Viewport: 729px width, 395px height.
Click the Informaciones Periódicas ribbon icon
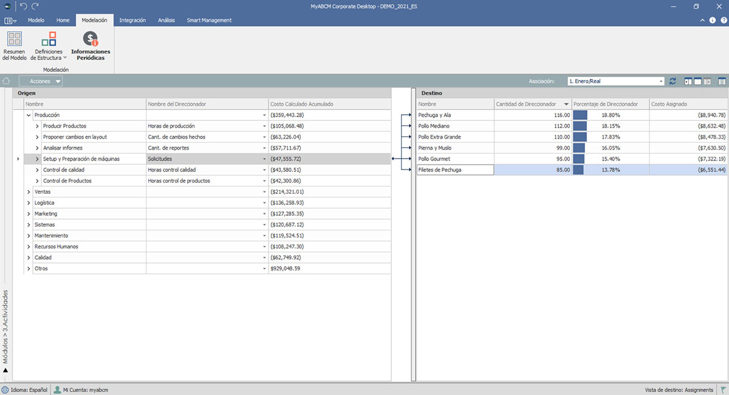91,46
